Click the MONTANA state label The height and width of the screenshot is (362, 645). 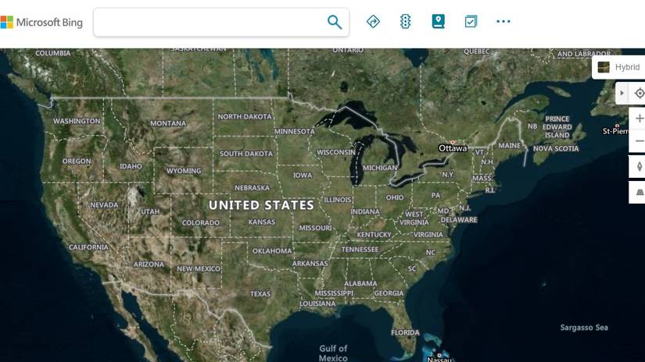[168, 123]
